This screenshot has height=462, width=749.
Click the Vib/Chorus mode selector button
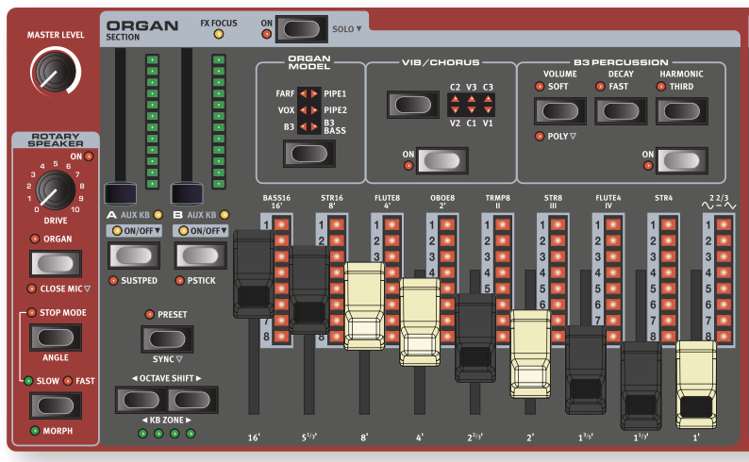413,105
